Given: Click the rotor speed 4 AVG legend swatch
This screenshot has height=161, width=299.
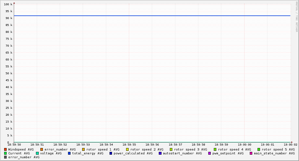Looking at the screenshot, I should tap(215, 149).
